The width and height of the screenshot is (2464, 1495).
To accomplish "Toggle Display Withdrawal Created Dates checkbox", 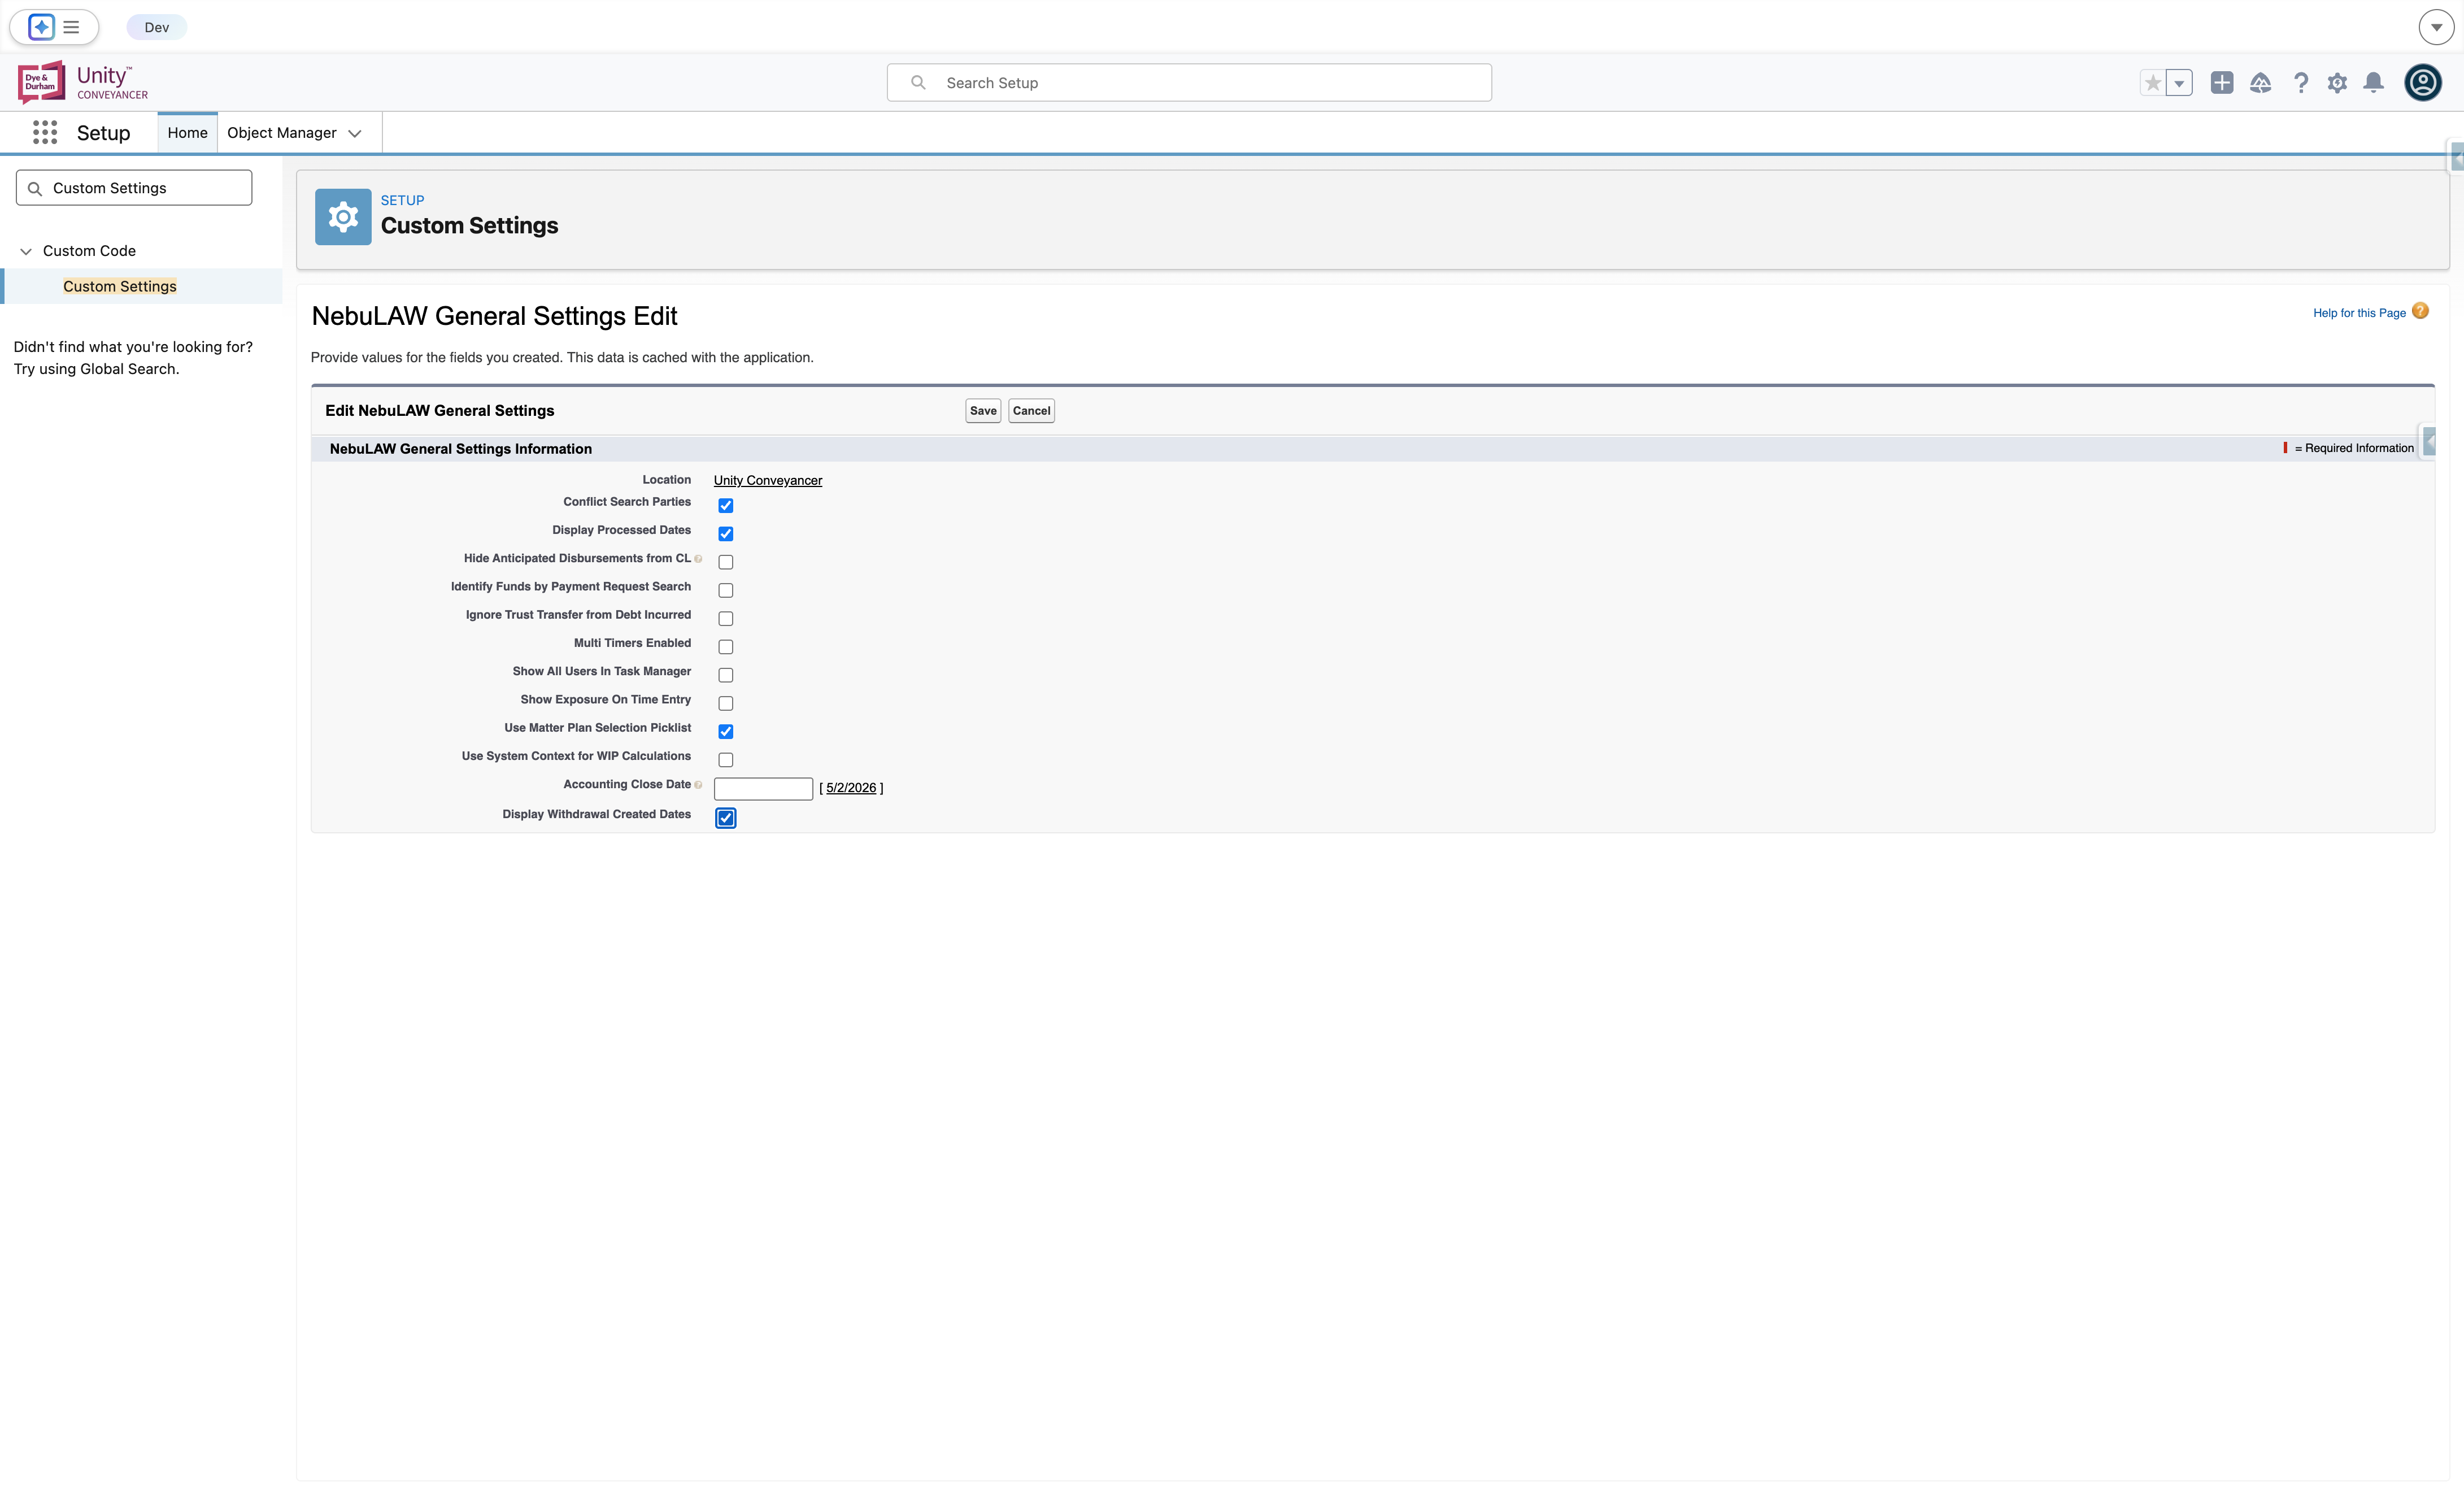I will pyautogui.click(x=726, y=818).
